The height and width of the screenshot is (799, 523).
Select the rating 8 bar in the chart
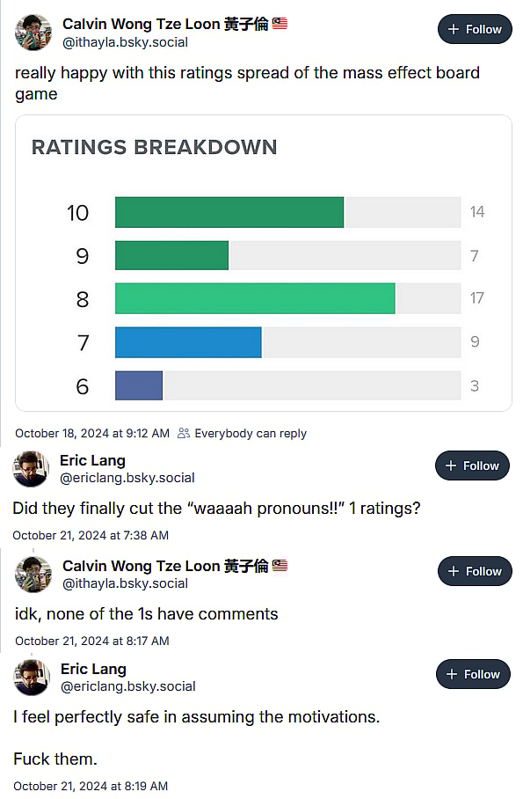pos(255,299)
